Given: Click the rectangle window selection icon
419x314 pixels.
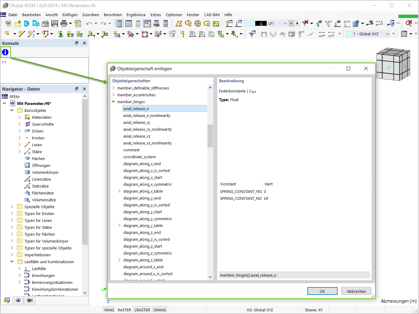Looking at the screenshot, I should (179, 23).
